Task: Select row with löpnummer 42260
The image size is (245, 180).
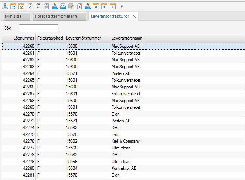Action: tap(124, 46)
